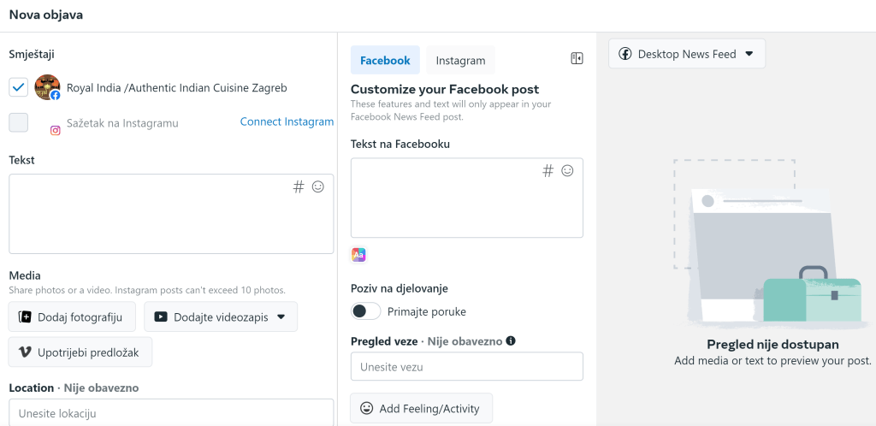Check the Sažetak na Instagramu checkbox
876x426 pixels.
(x=19, y=122)
